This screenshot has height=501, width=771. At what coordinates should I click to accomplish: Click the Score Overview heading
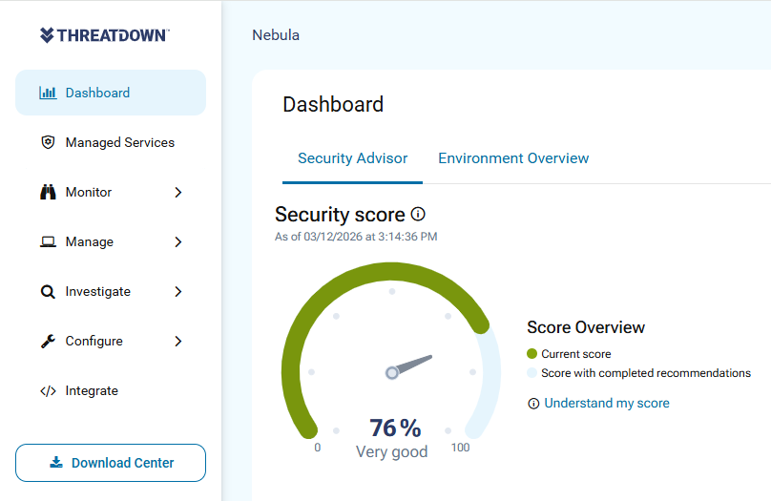[586, 327]
